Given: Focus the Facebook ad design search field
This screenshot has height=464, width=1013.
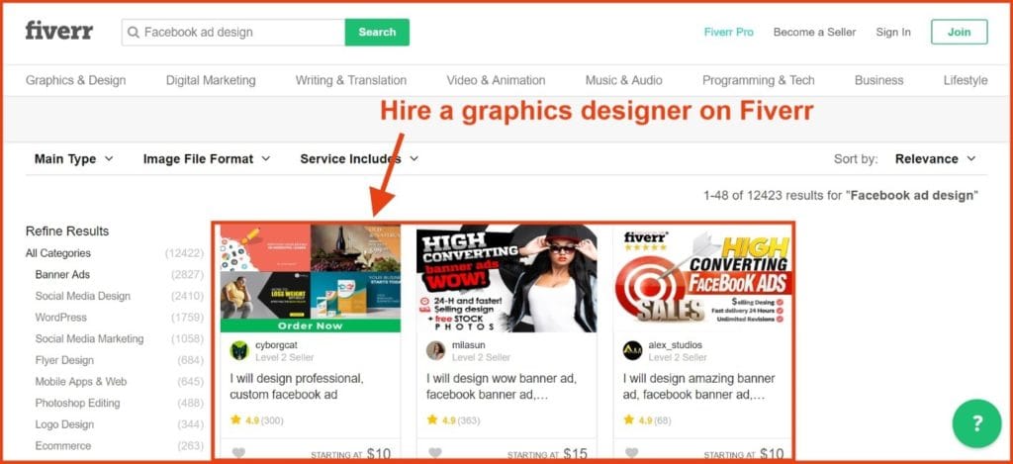Looking at the screenshot, I should click(x=233, y=33).
